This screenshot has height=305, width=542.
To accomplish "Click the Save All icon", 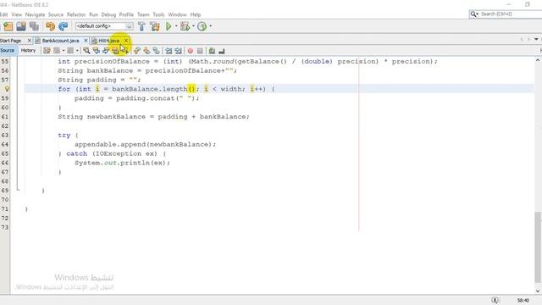I will [34, 26].
